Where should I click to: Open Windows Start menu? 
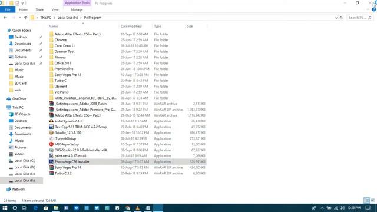coord(5,208)
